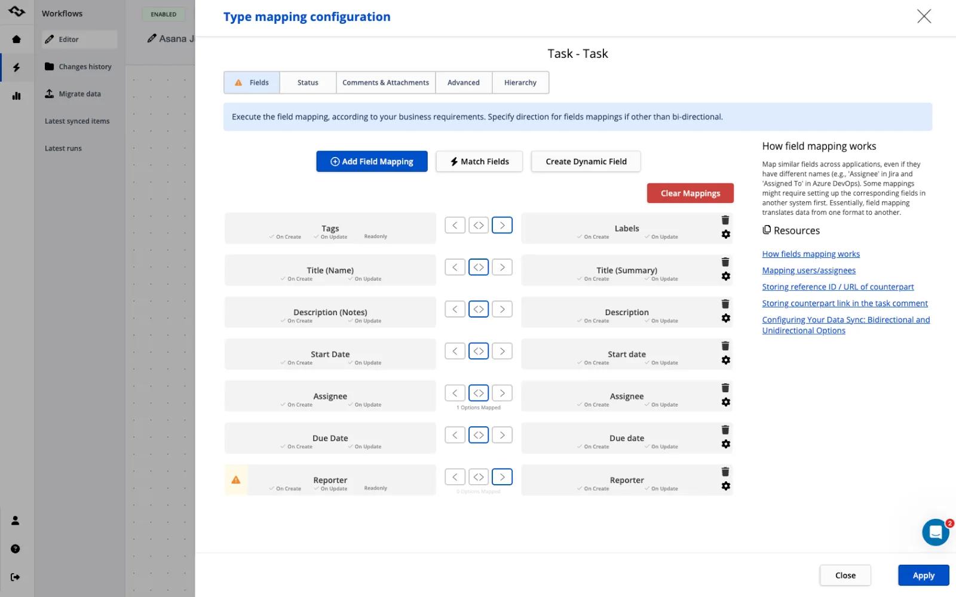Set Reporter mapping to left direction
This screenshot has width=956, height=597.
click(455, 477)
